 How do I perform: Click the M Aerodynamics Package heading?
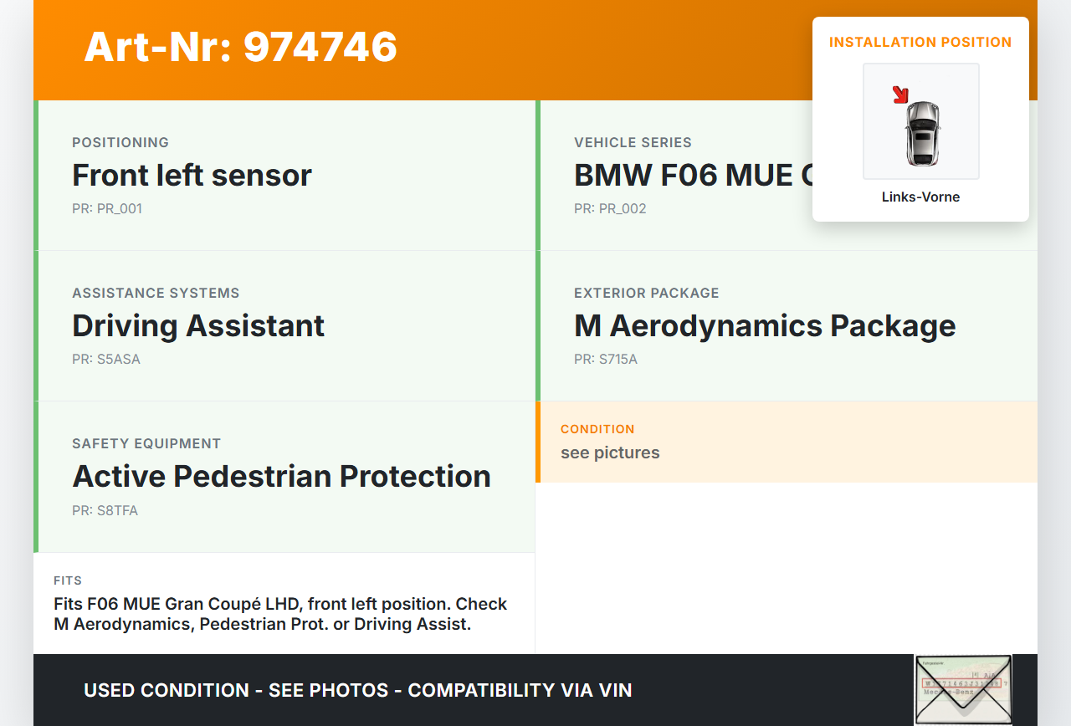point(765,325)
